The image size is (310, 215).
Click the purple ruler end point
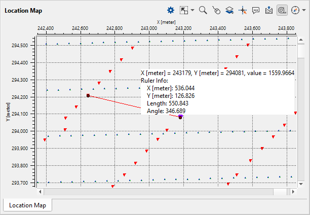(180, 117)
